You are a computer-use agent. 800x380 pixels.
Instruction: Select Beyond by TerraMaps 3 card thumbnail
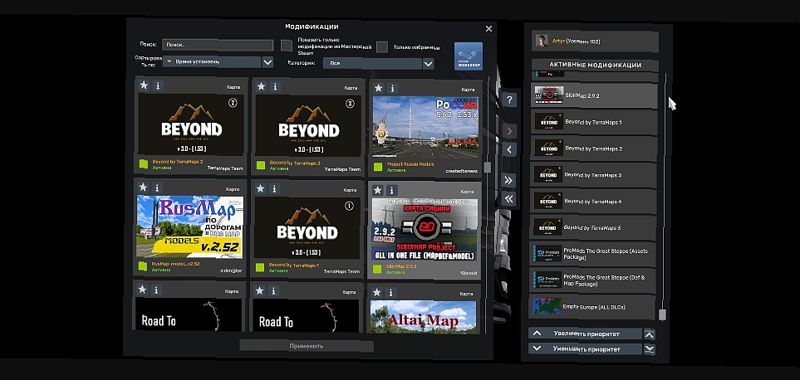coord(308,125)
